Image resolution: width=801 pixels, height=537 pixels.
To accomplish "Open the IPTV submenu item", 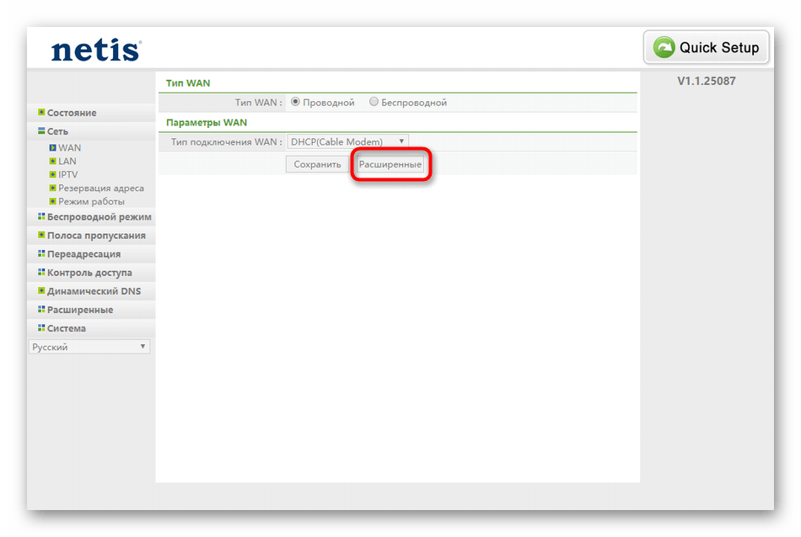I will [x=68, y=174].
